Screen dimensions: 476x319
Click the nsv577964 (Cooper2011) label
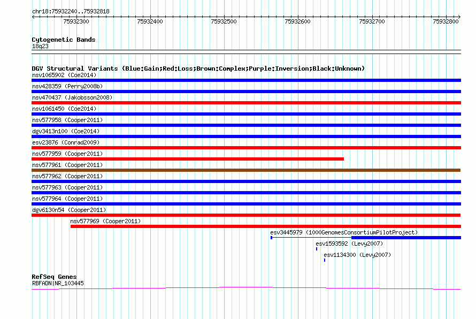pos(67,199)
